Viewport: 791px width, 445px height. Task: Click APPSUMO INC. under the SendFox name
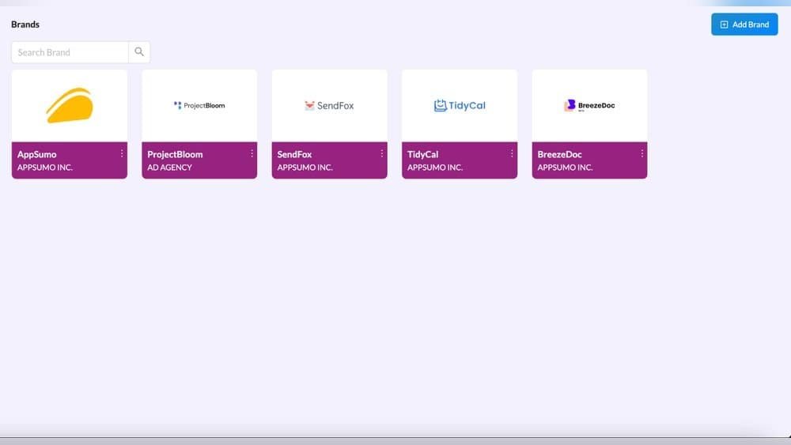[x=305, y=168]
